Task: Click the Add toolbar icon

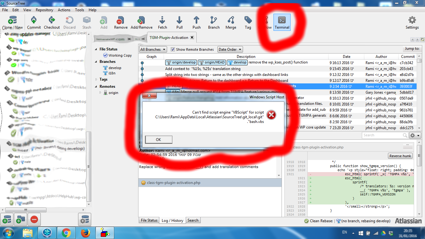Action: tap(104, 23)
